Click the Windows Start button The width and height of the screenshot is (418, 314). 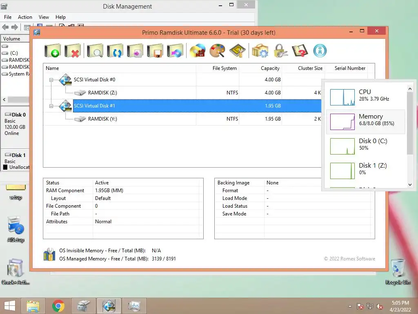tap(10, 306)
